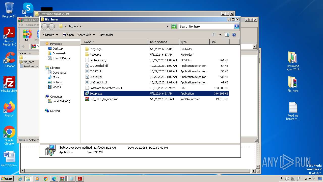Expand file_here breadcrumb arrow in address bar

click(x=80, y=26)
